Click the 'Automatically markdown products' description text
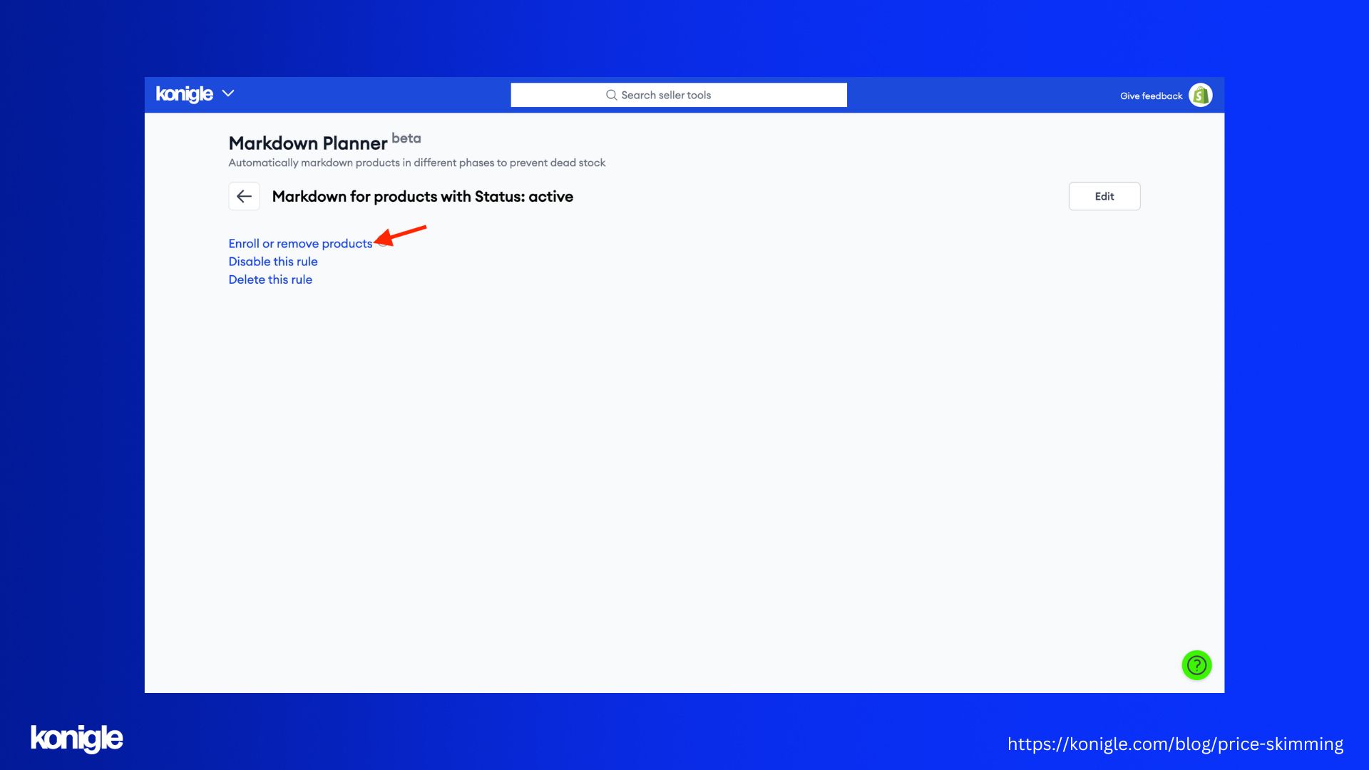This screenshot has width=1369, height=770. (417, 163)
